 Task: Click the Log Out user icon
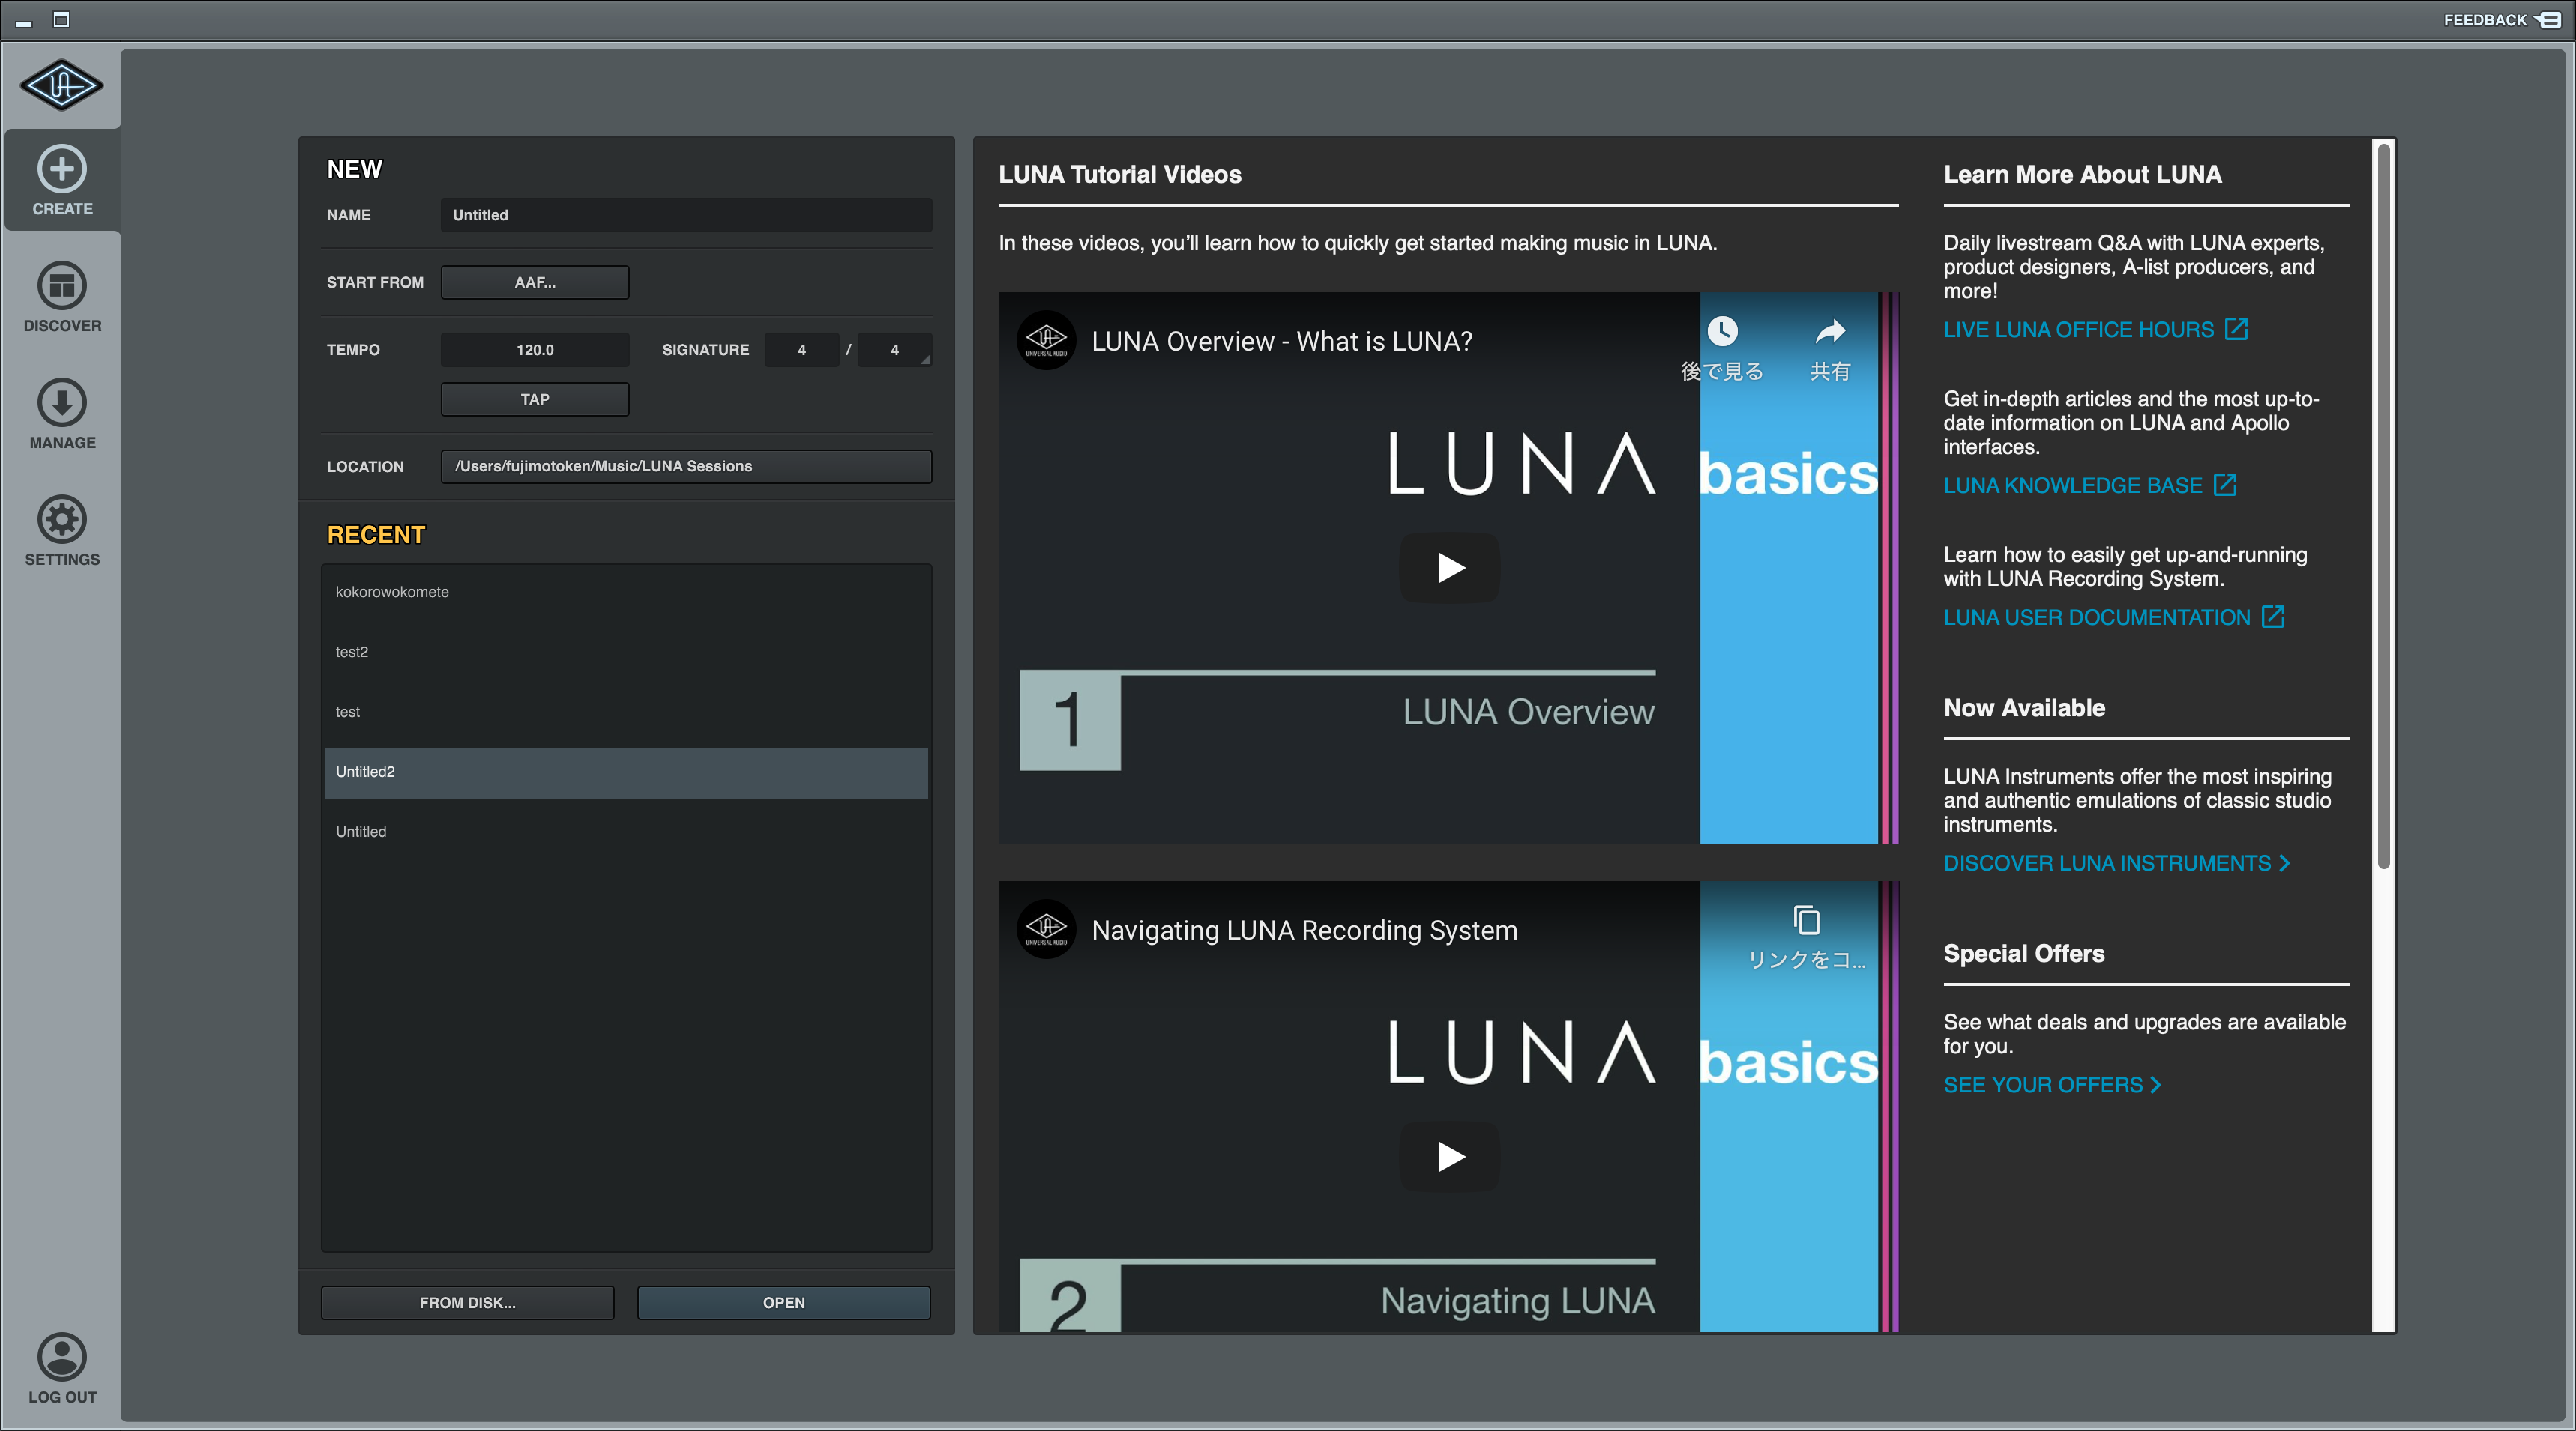tap(62, 1356)
